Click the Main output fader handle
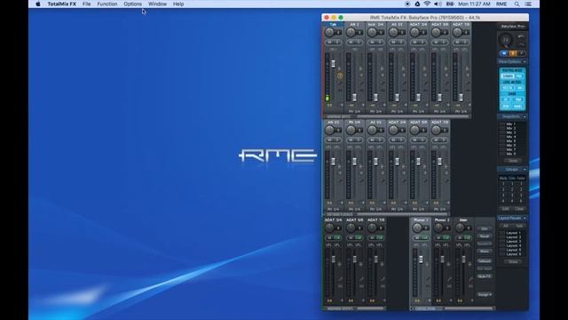This screenshot has height=320, width=568. click(x=463, y=260)
